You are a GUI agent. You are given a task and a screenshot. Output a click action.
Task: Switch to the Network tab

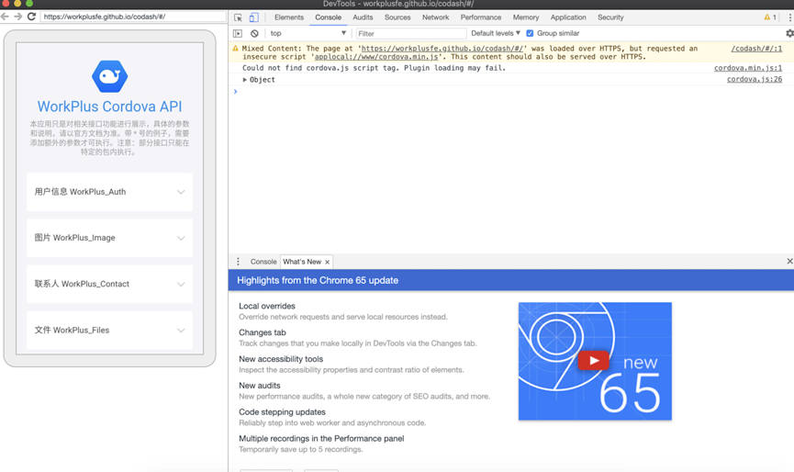pos(435,17)
